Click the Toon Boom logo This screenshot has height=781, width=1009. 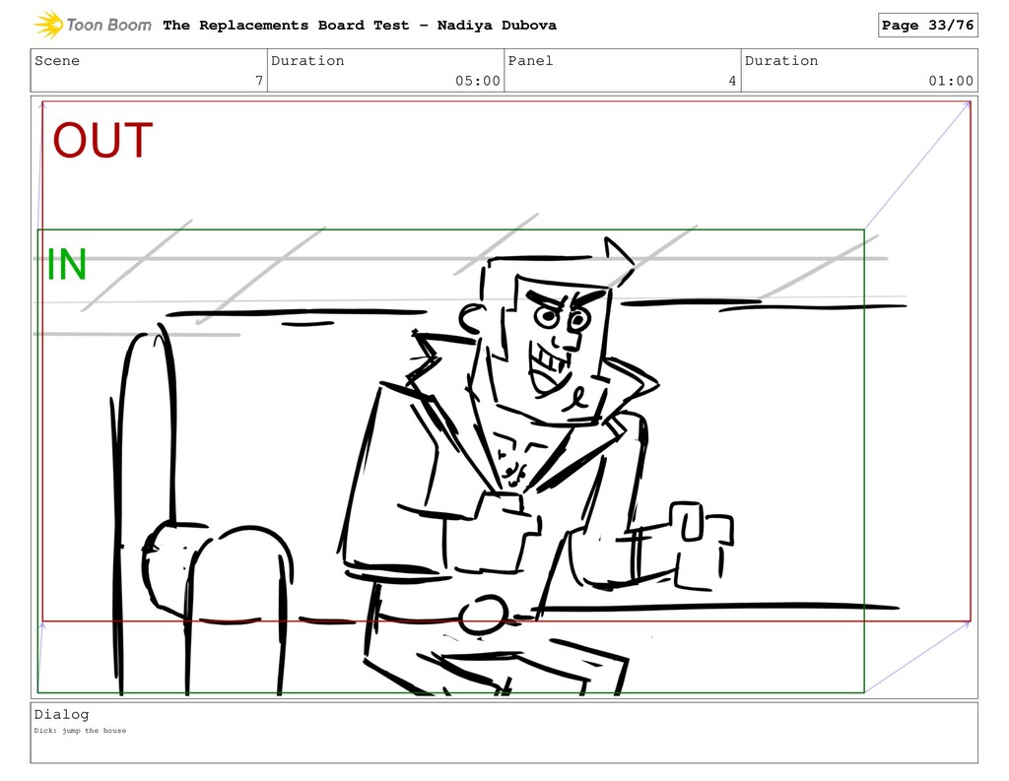point(93,25)
